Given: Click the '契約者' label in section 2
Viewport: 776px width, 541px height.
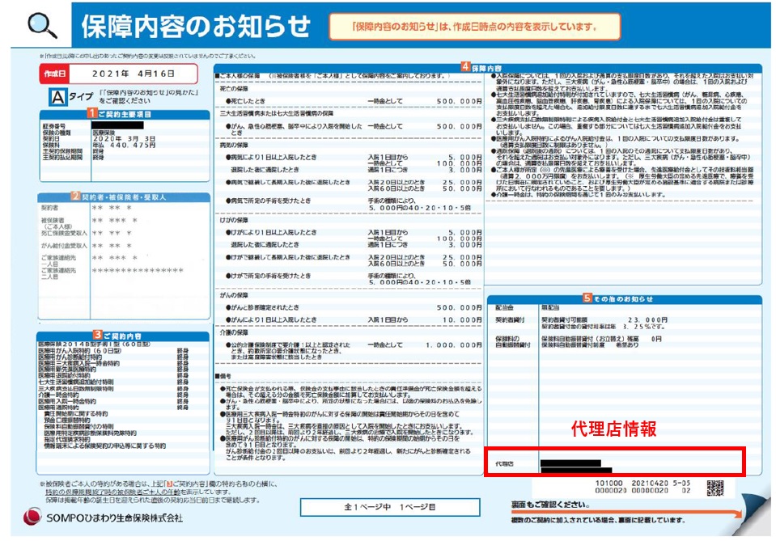Looking at the screenshot, I should tap(49, 208).
